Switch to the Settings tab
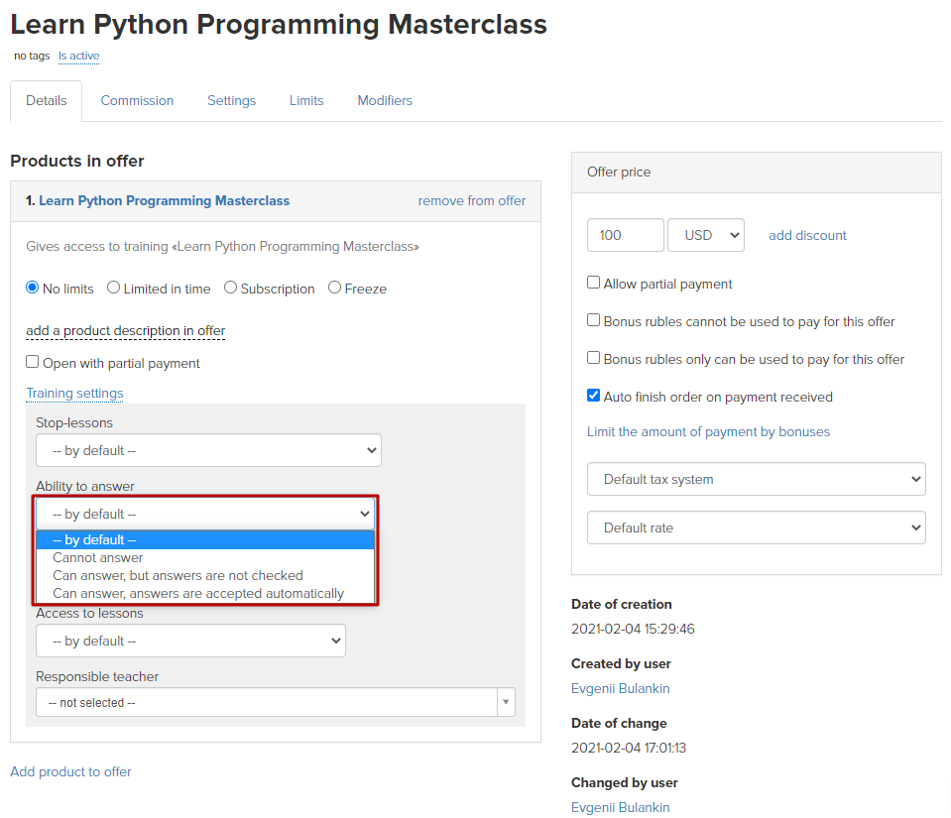This screenshot has height=818, width=951. pos(231,101)
